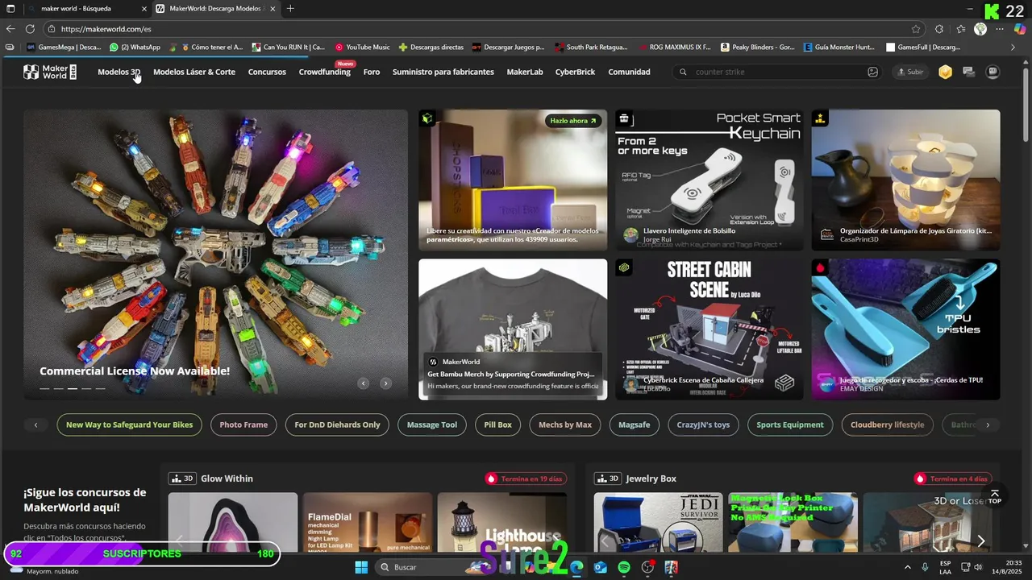1032x580 pixels.
Task: Select Massage Tool tag
Action: 432,425
